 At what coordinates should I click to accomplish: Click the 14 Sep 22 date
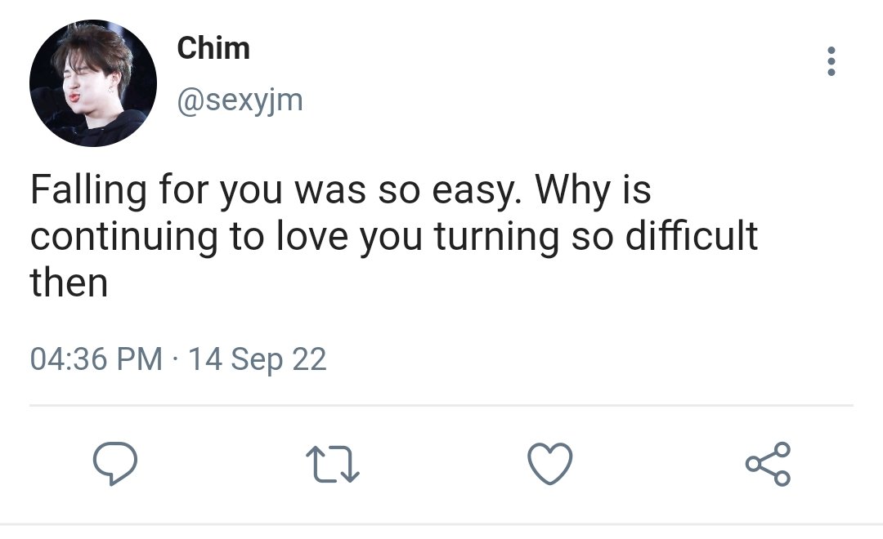[258, 359]
